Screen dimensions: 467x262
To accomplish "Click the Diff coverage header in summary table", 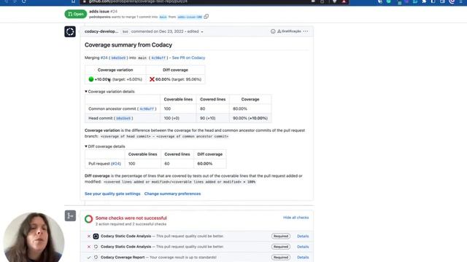I will [x=175, y=70].
